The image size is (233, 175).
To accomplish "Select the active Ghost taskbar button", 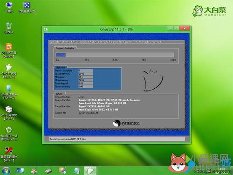I will click(x=90, y=171).
